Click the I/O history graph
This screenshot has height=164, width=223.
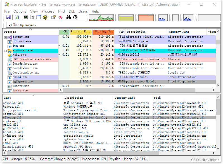pyautogui.click(x=163, y=18)
